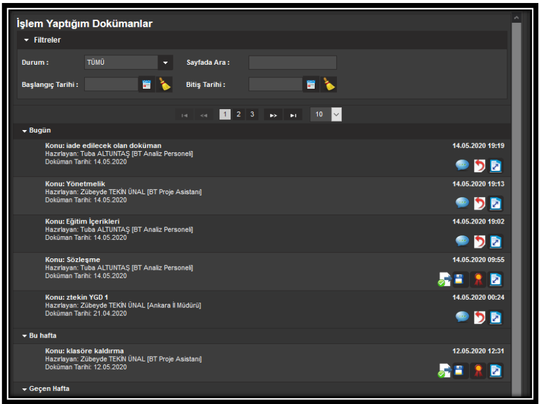Click the vertical scrollbar up arrow

pos(516,19)
